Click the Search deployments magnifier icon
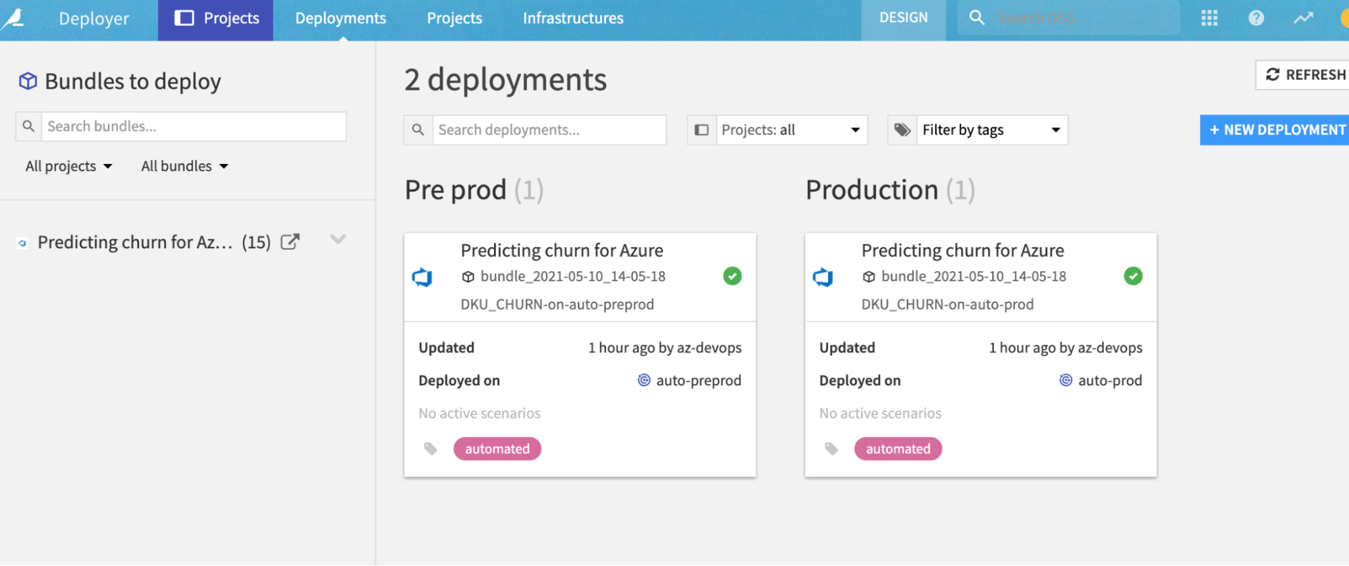 [x=418, y=130]
